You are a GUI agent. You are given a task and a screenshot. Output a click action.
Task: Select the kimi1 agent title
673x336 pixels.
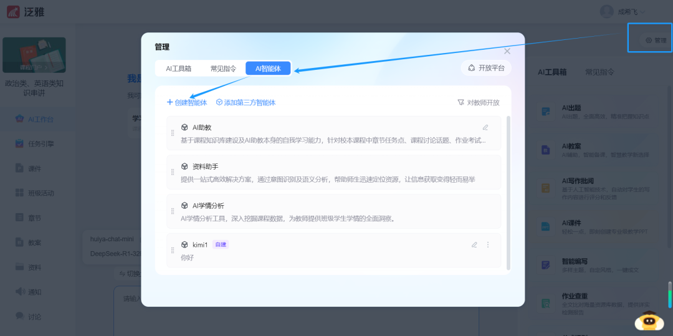[x=200, y=244]
